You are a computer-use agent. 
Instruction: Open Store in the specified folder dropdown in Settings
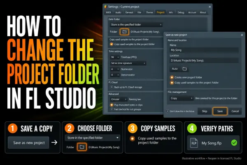point(136,25)
